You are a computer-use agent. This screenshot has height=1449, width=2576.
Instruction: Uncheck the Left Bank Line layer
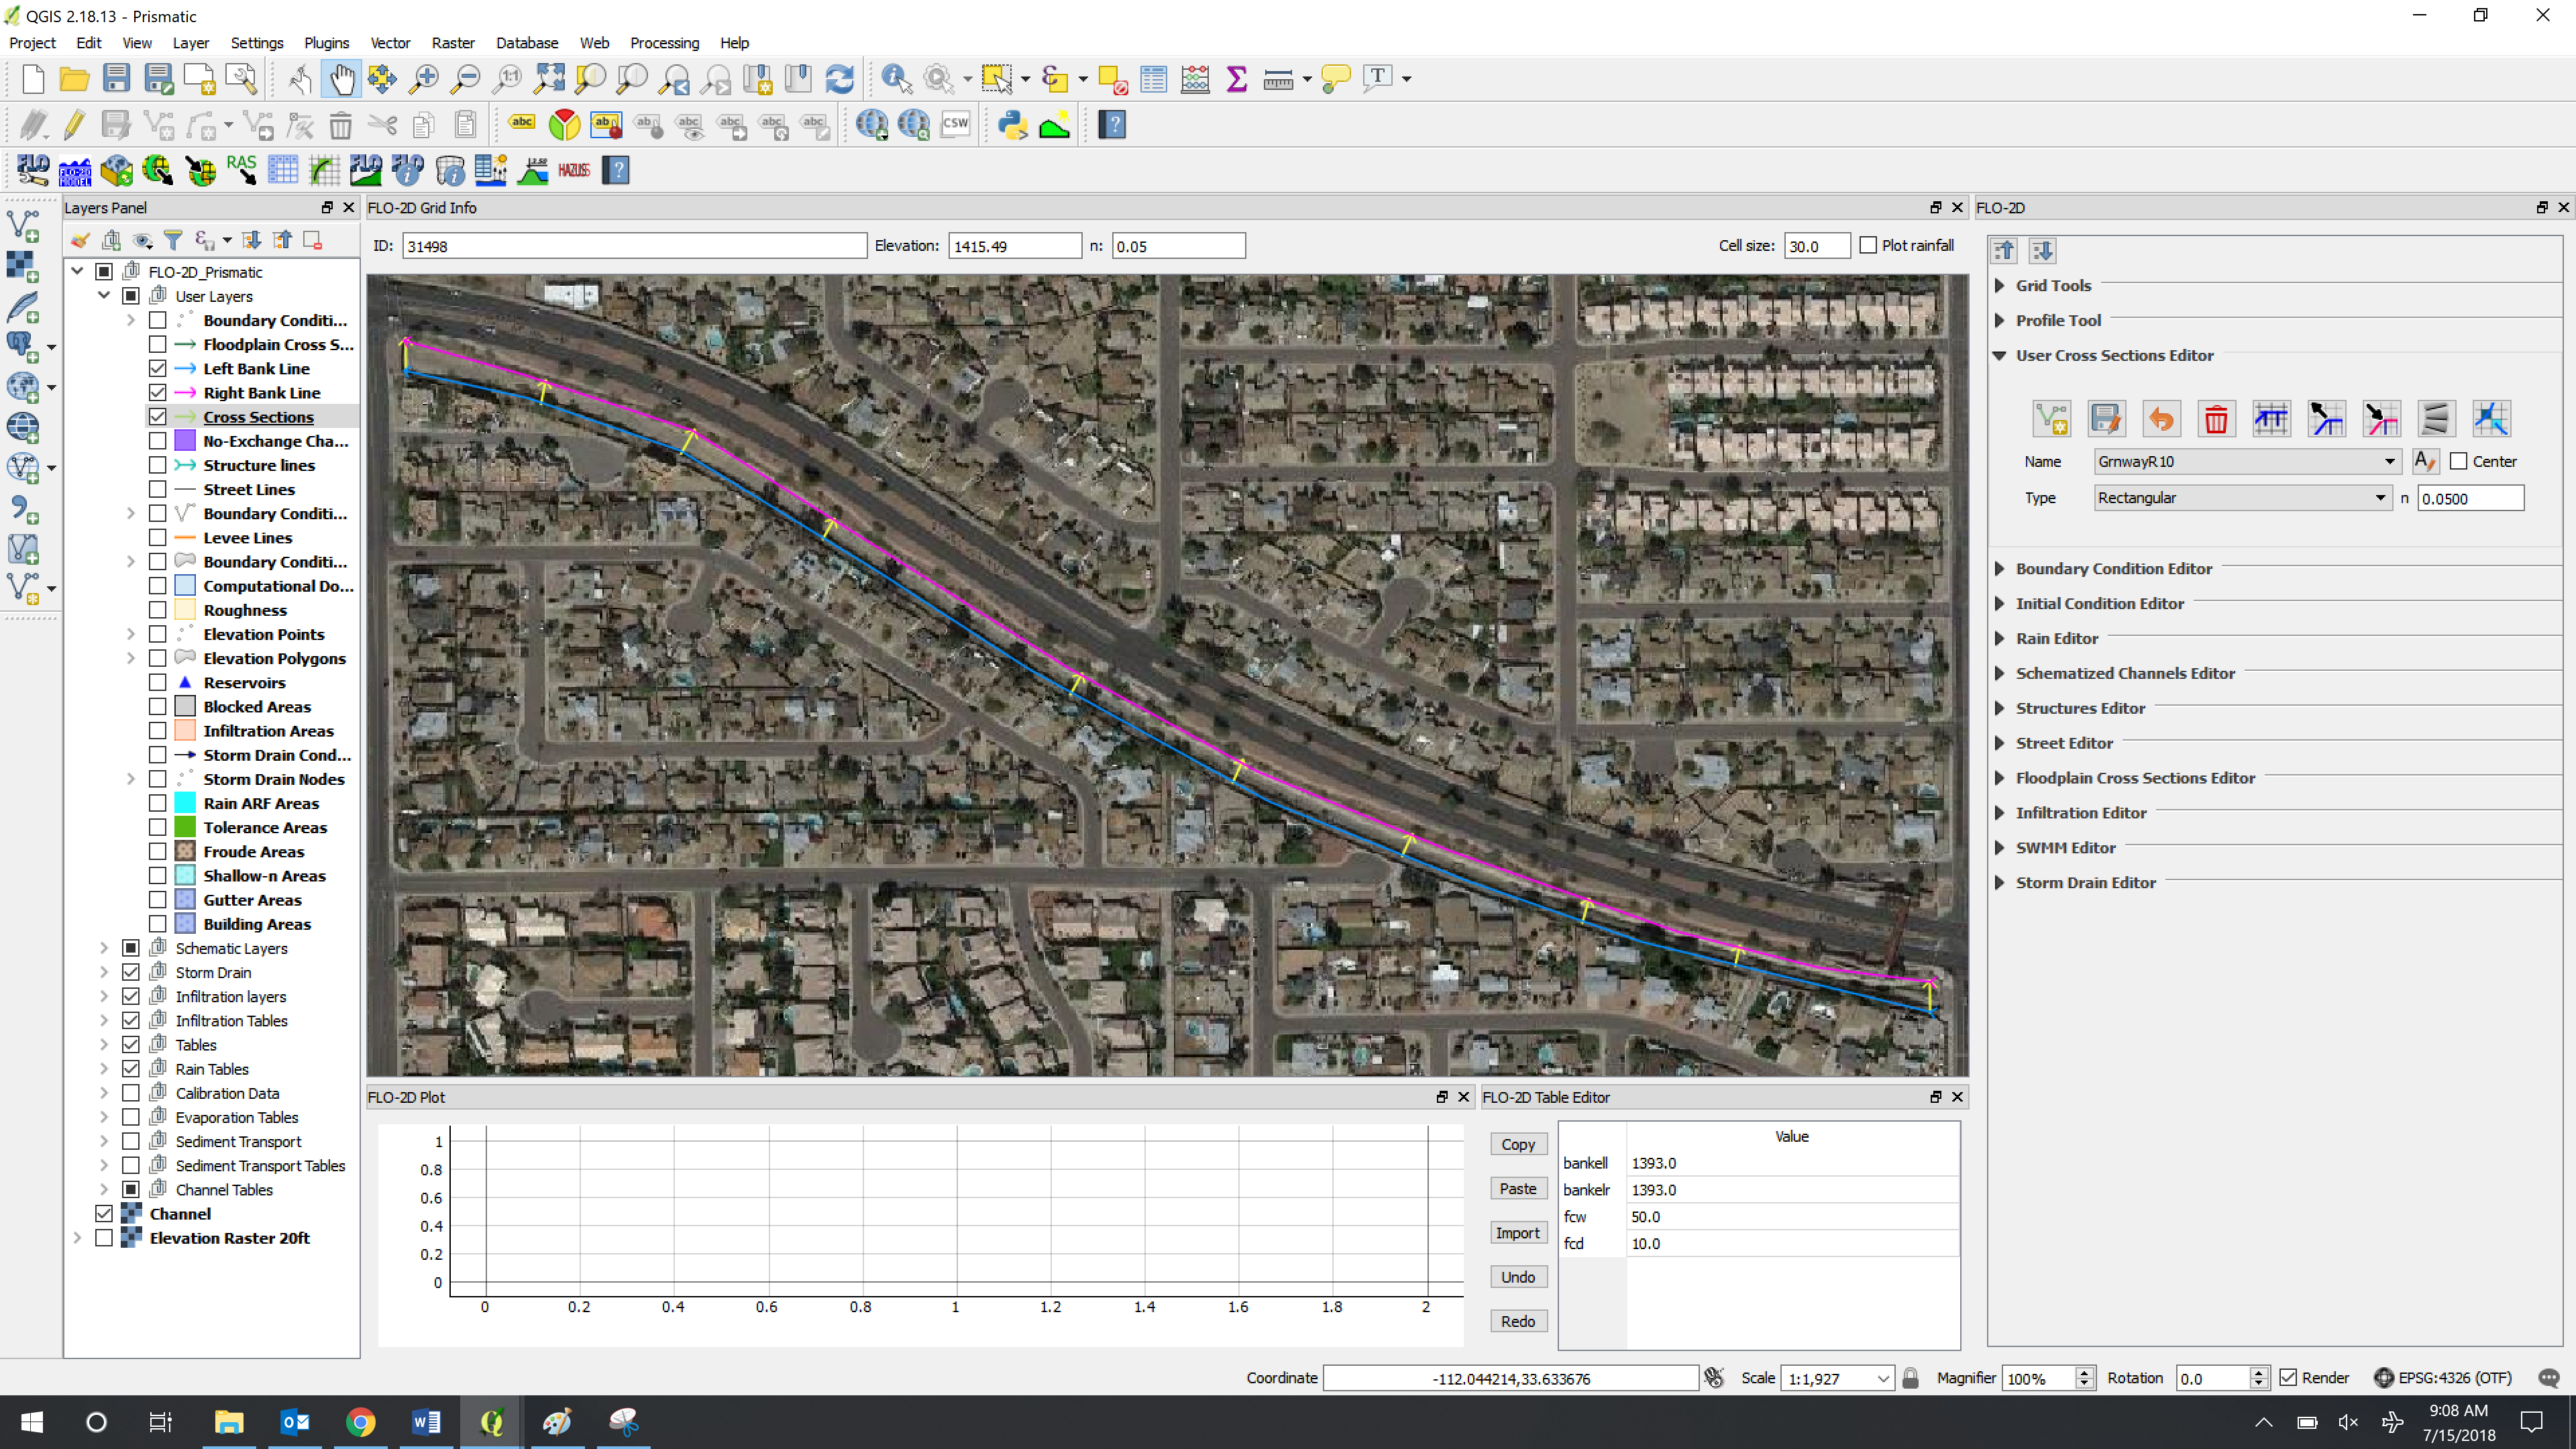point(158,369)
